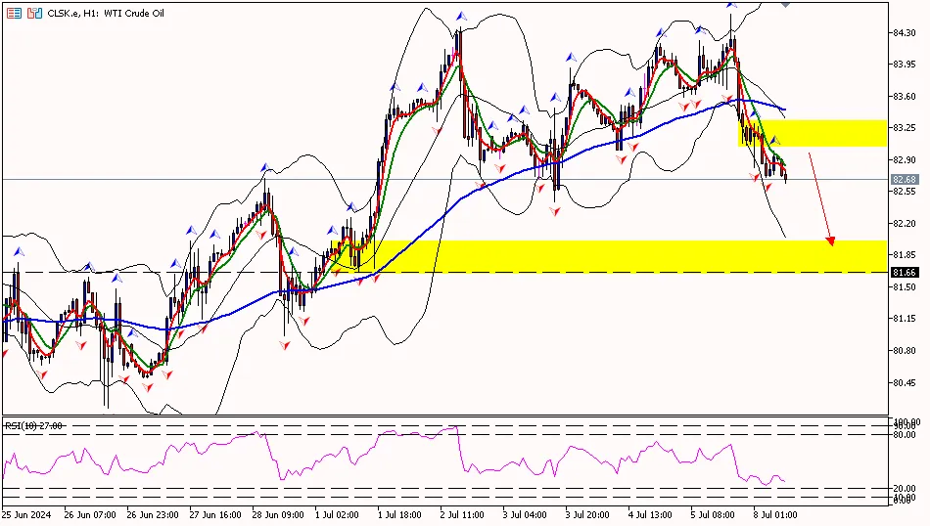
Task: Click the 3 Jul 04:00 time label
Action: pos(524,514)
